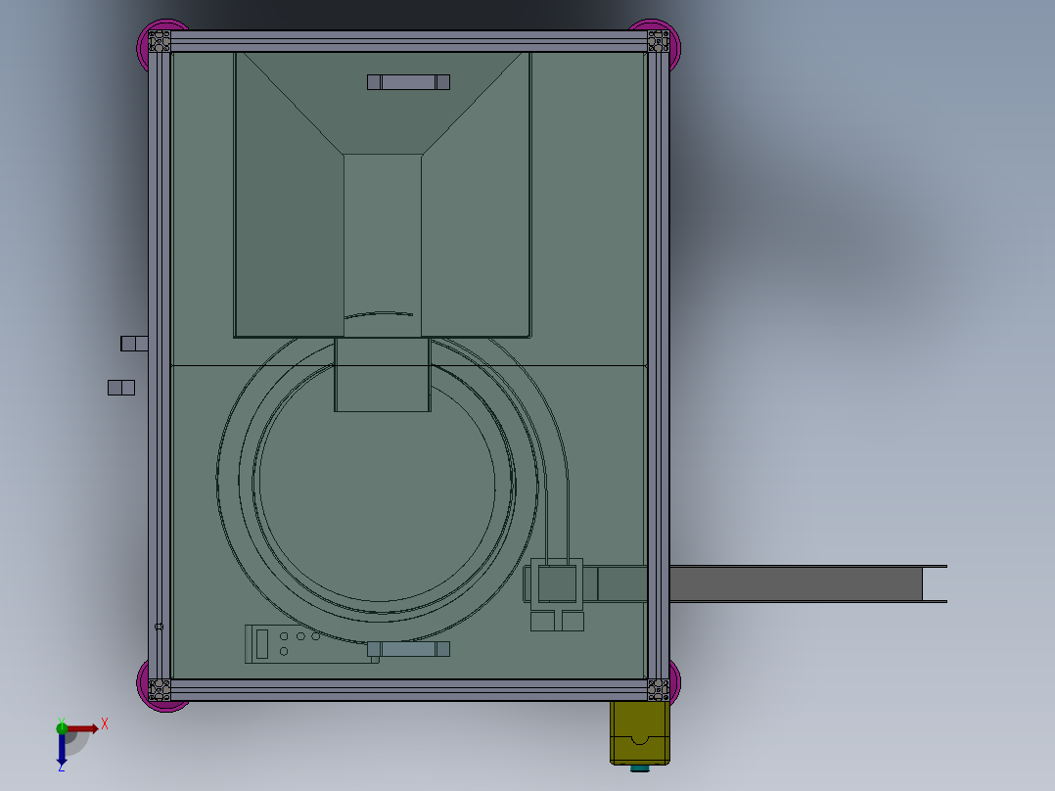Image resolution: width=1055 pixels, height=791 pixels.
Task: Select the bottom-right aluminum profile corner
Action: click(658, 690)
